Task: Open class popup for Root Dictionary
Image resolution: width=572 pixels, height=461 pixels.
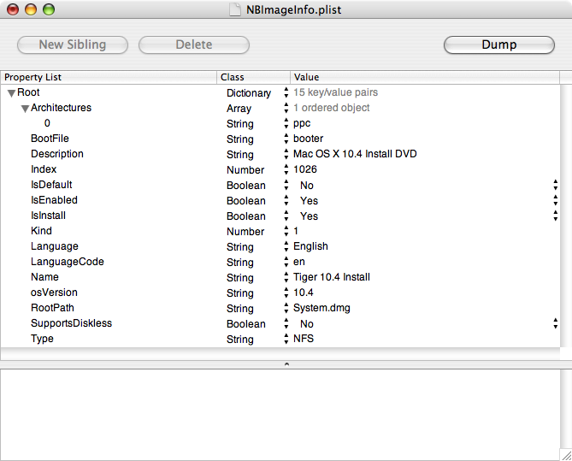Action: (286, 92)
